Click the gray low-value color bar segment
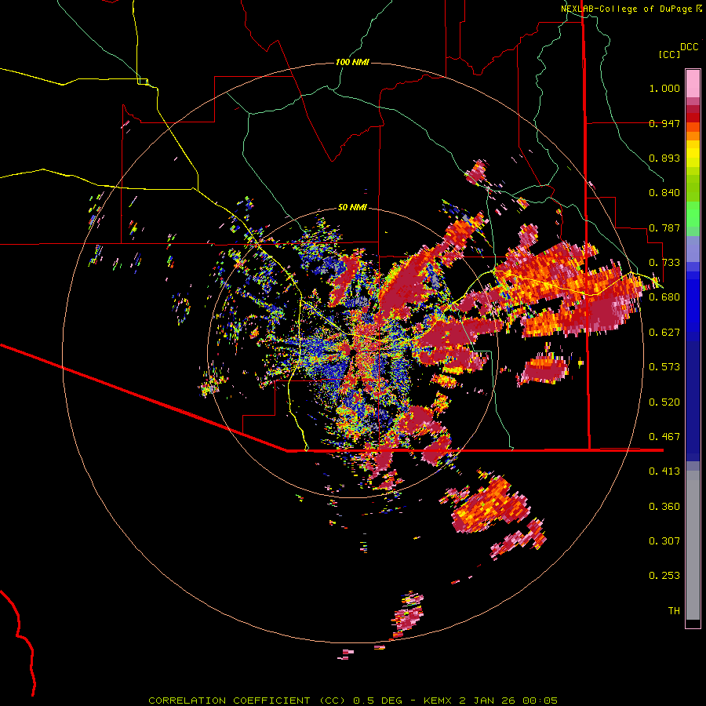Viewport: 706px width, 706px height. (693, 545)
